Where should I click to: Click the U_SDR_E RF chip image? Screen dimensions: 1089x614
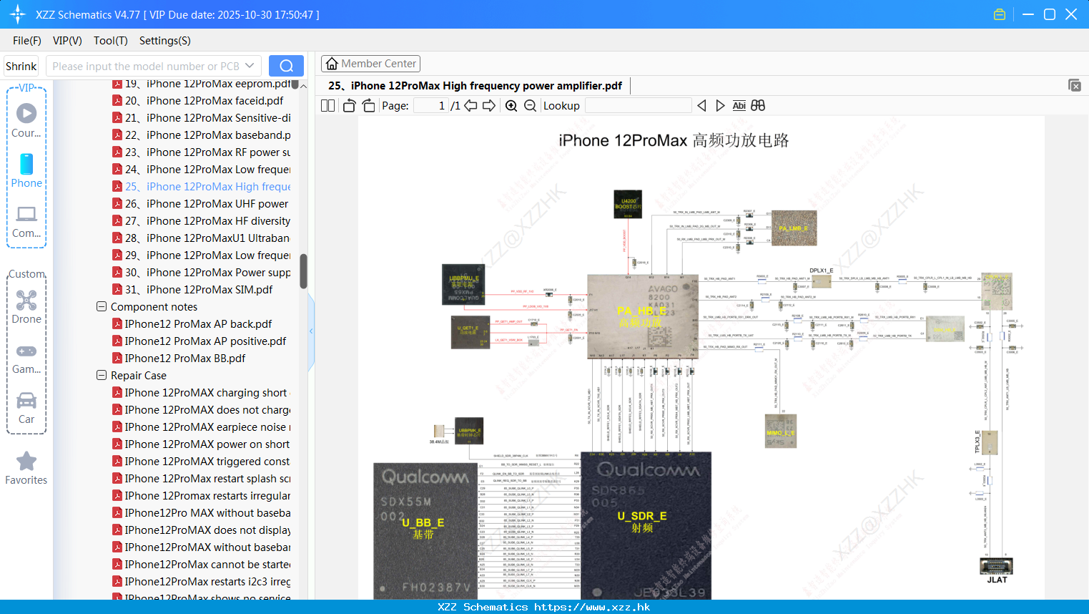pyautogui.click(x=646, y=525)
